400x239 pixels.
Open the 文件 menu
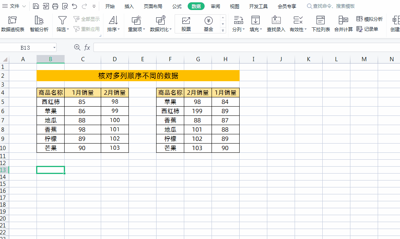tap(14, 6)
